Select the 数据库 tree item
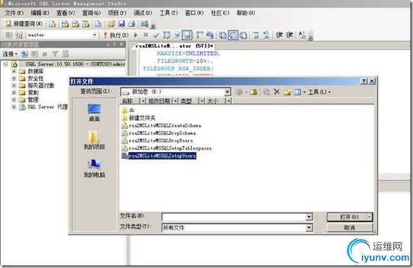This screenshot has height=268, width=413. coord(35,71)
